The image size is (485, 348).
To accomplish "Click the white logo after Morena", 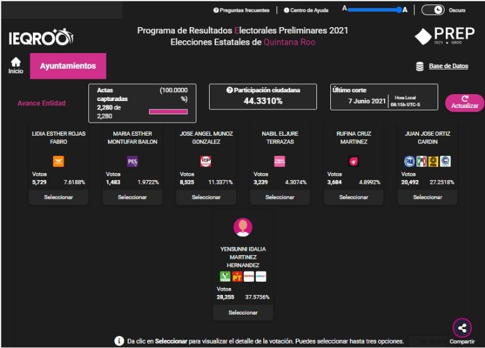I will tap(261, 277).
